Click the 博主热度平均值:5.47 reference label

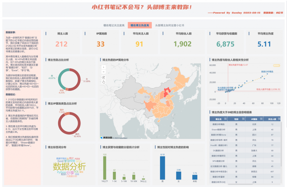238,65
